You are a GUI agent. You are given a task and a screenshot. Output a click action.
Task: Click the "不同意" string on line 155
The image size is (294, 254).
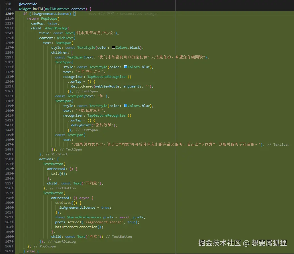[x=91, y=183]
